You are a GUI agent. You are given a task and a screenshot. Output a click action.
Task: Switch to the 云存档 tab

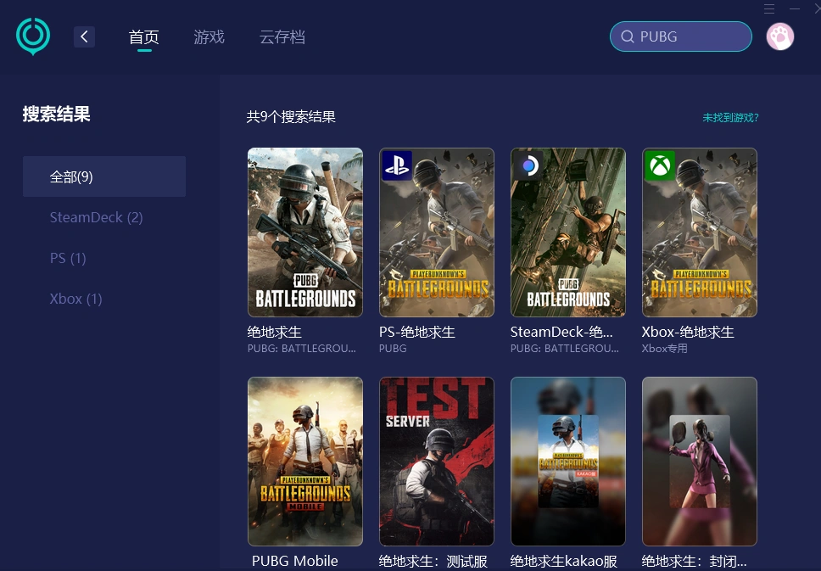pyautogui.click(x=282, y=37)
